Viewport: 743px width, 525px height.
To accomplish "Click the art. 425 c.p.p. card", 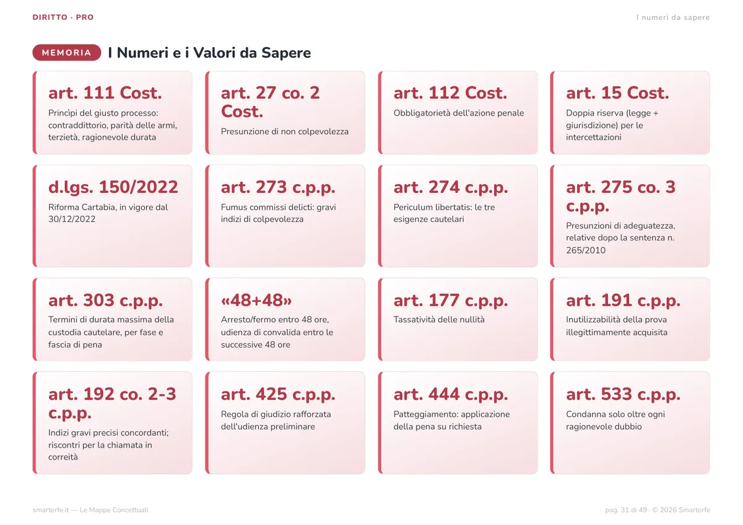I will pyautogui.click(x=285, y=423).
